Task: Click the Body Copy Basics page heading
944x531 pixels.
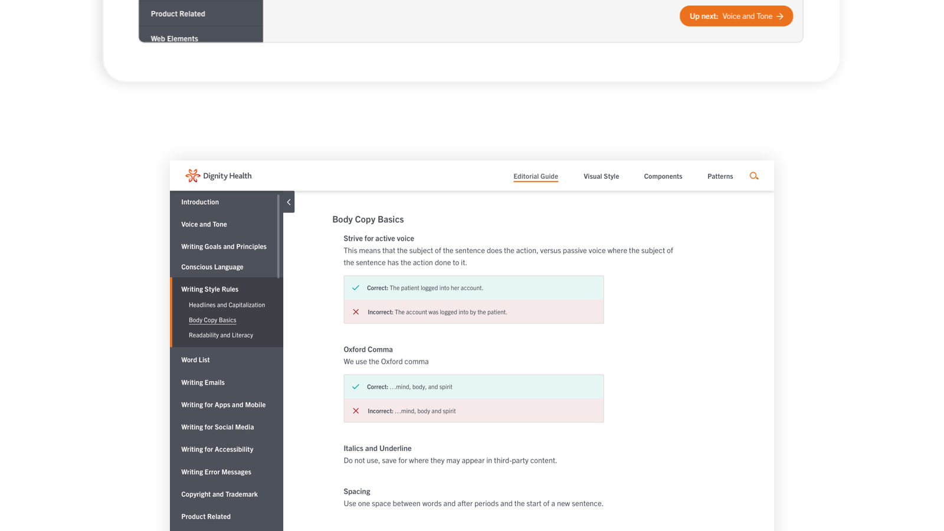Action: coord(368,219)
